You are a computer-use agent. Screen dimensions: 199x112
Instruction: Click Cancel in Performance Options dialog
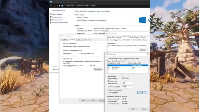click(x=92, y=101)
